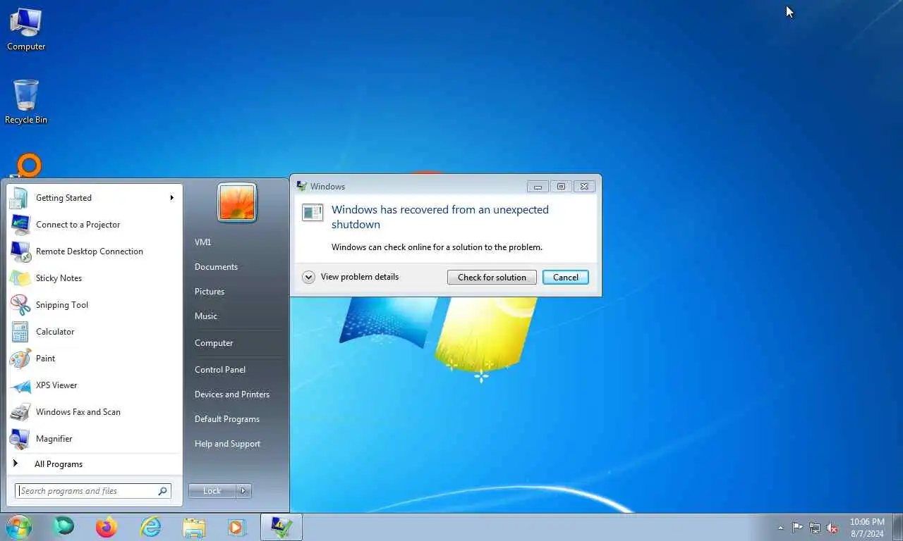903x541 pixels.
Task: Click the Windows Fax and Scan label
Action: tap(78, 412)
